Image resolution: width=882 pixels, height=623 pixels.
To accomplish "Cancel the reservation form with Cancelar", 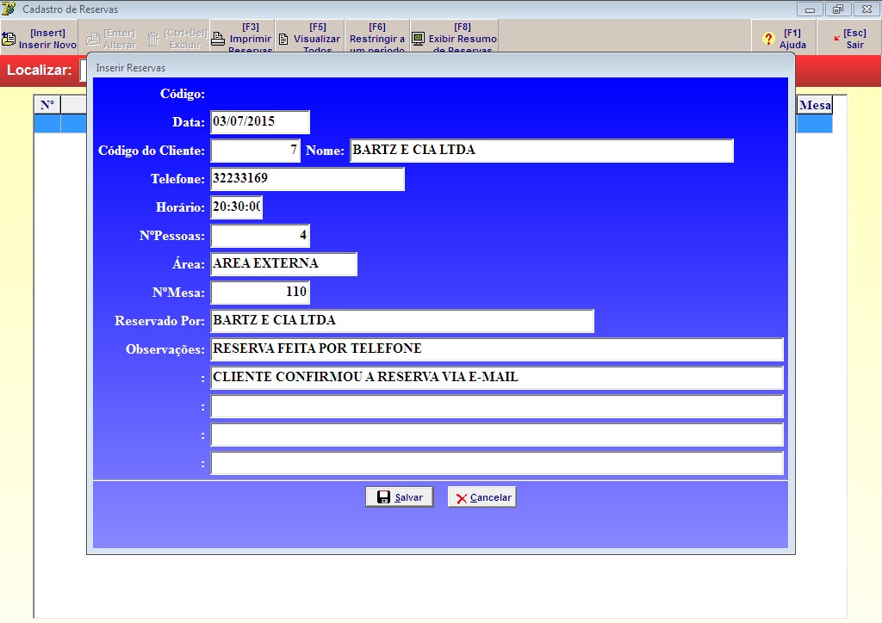I will (x=481, y=497).
